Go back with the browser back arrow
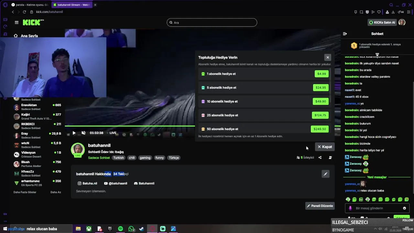 click(13, 12)
